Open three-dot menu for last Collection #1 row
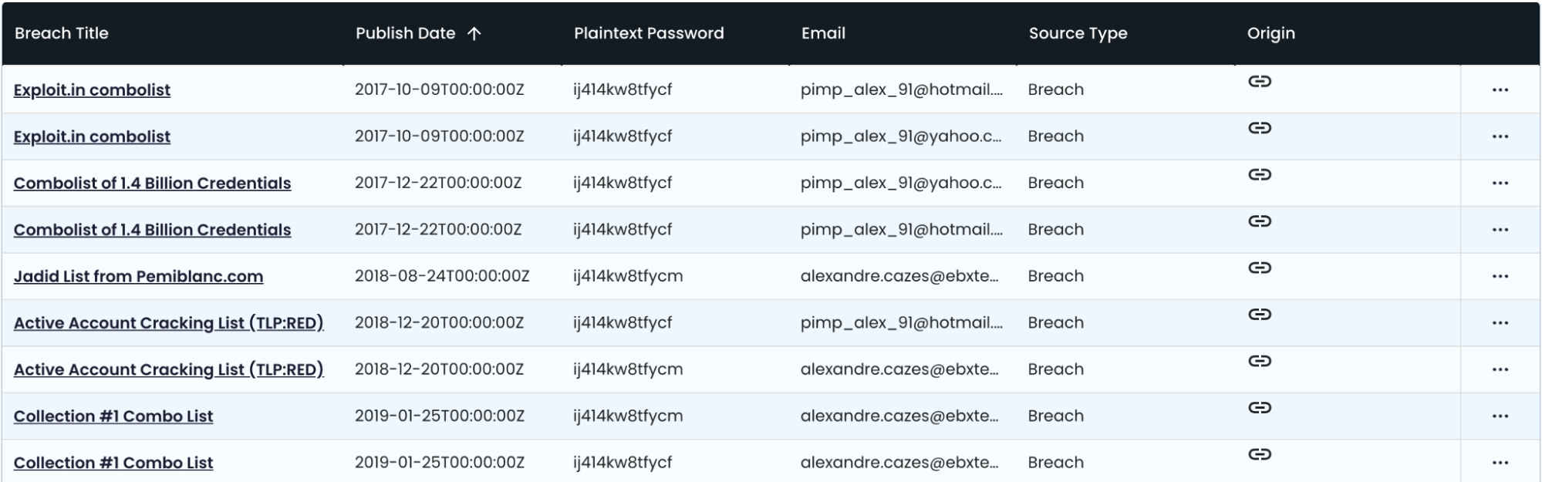The width and height of the screenshot is (1542, 482). 1500,463
